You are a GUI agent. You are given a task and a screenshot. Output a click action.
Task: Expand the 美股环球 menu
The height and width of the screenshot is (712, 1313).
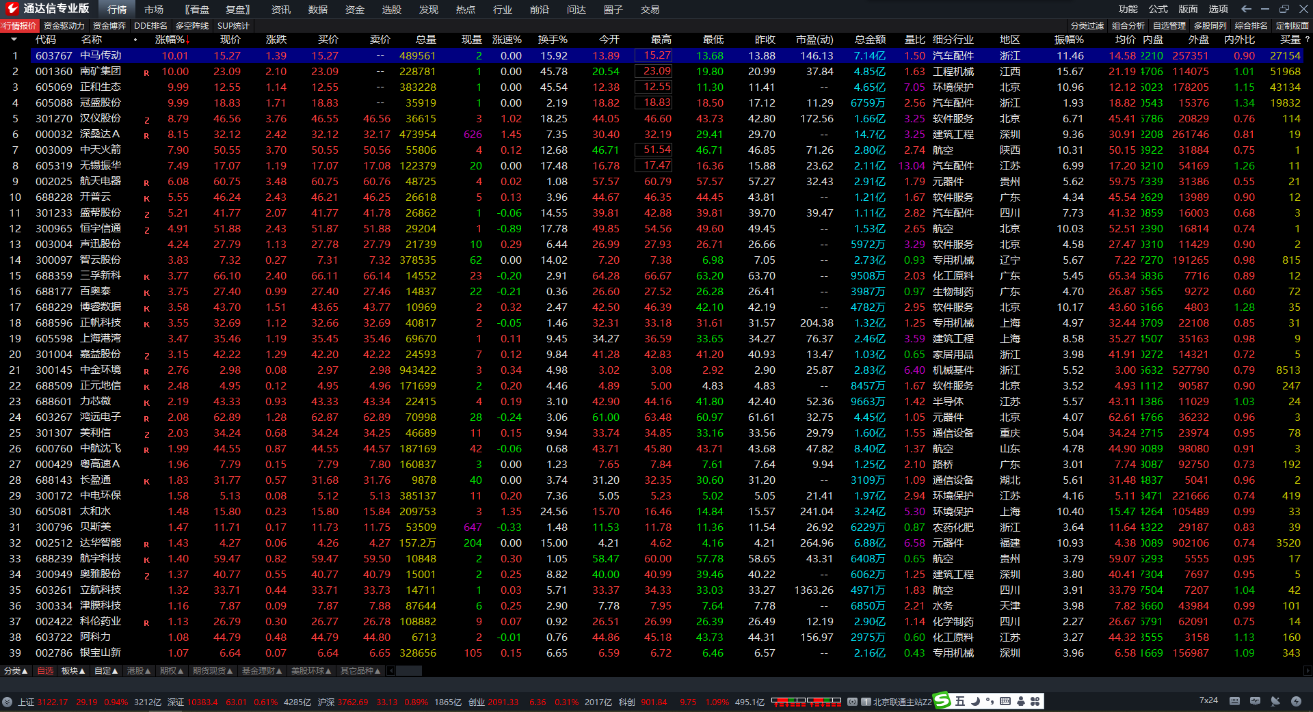pos(311,671)
